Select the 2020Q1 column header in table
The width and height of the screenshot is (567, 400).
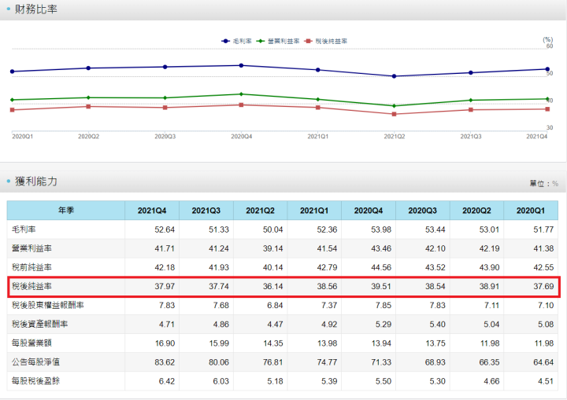pos(530,211)
